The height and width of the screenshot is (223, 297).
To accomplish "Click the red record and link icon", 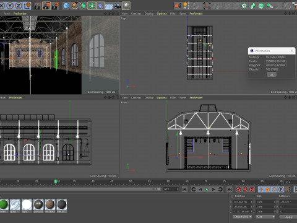I will click(178, 6).
